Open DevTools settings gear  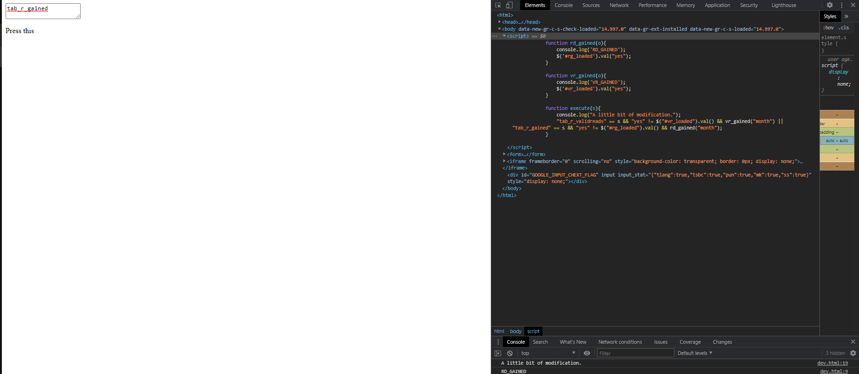(x=830, y=5)
